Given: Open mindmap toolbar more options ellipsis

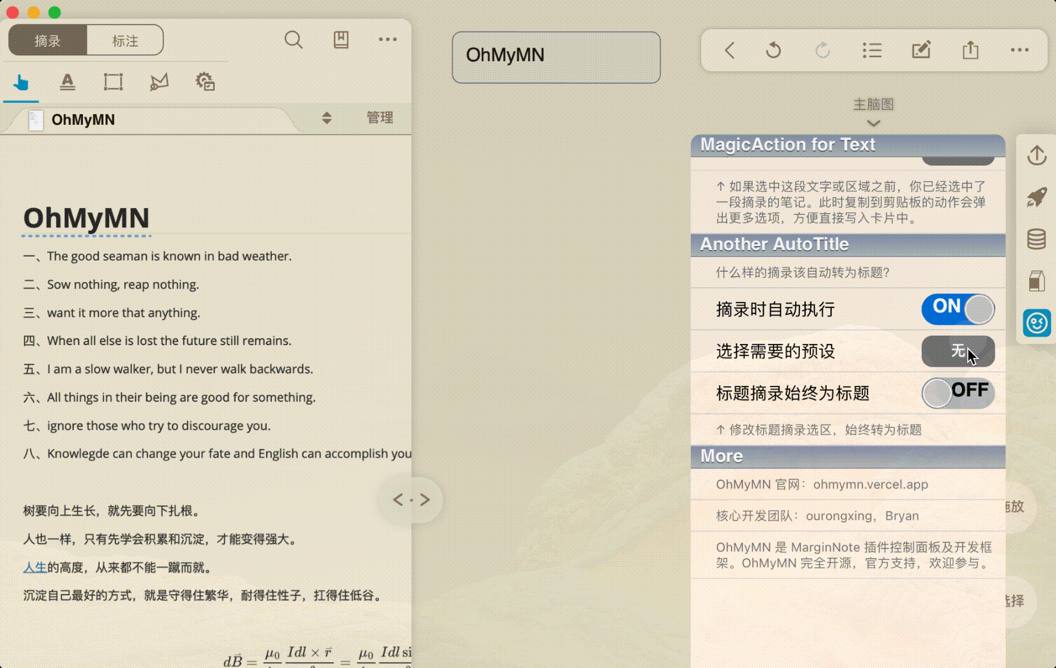Looking at the screenshot, I should (x=1020, y=50).
